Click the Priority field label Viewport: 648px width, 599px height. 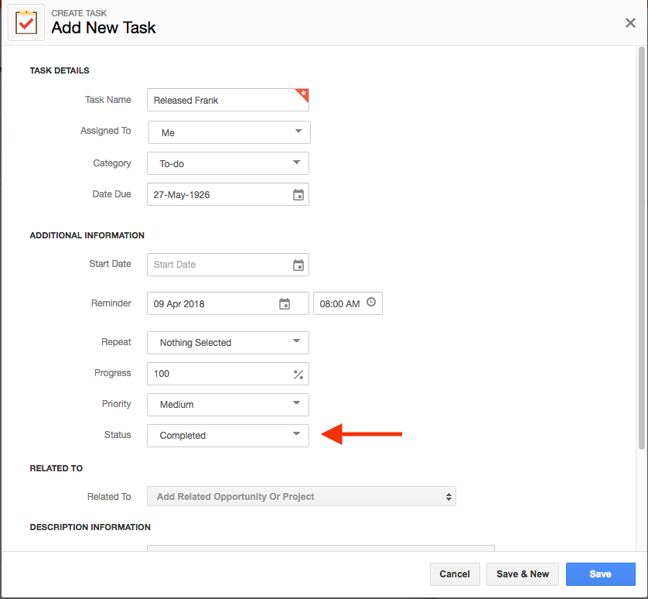pyautogui.click(x=116, y=404)
